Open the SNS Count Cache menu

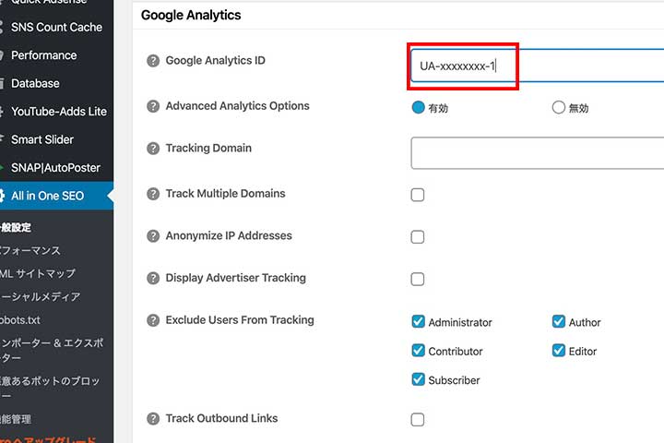tap(56, 28)
